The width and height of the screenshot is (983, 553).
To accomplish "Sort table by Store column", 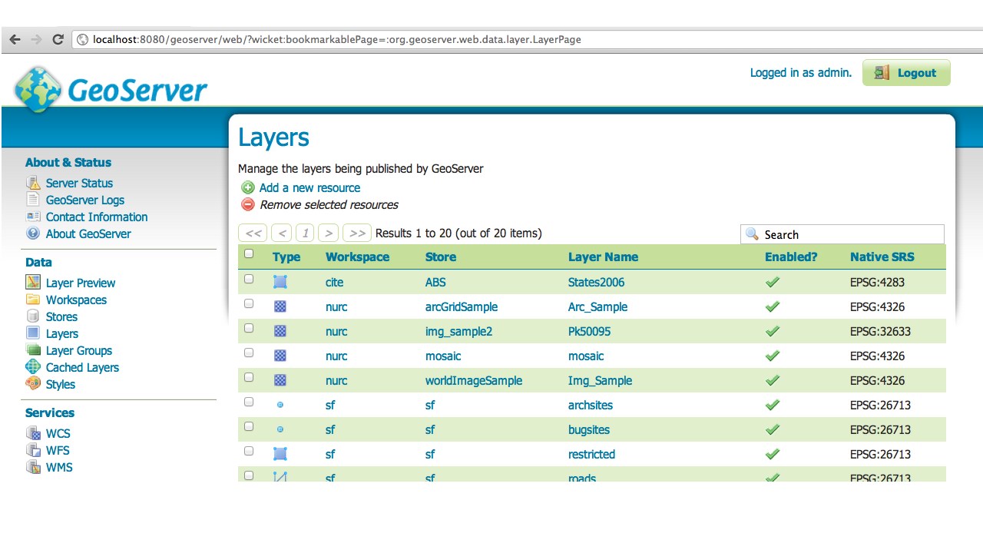I will (441, 257).
